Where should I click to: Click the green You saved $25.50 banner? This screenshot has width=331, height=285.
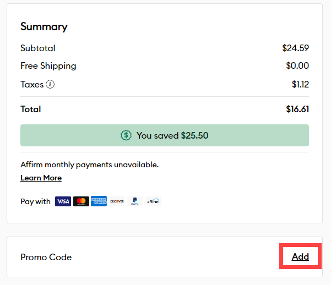165,135
